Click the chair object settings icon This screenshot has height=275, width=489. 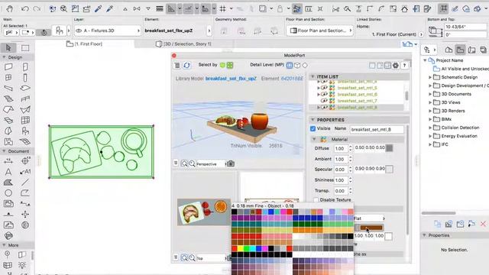pyautogui.click(x=60, y=31)
